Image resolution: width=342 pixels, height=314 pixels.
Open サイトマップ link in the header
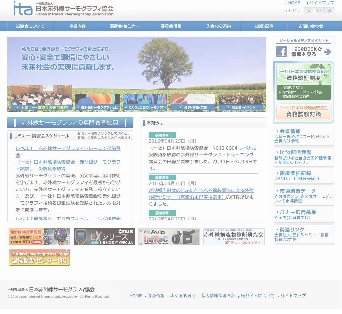click(322, 3)
